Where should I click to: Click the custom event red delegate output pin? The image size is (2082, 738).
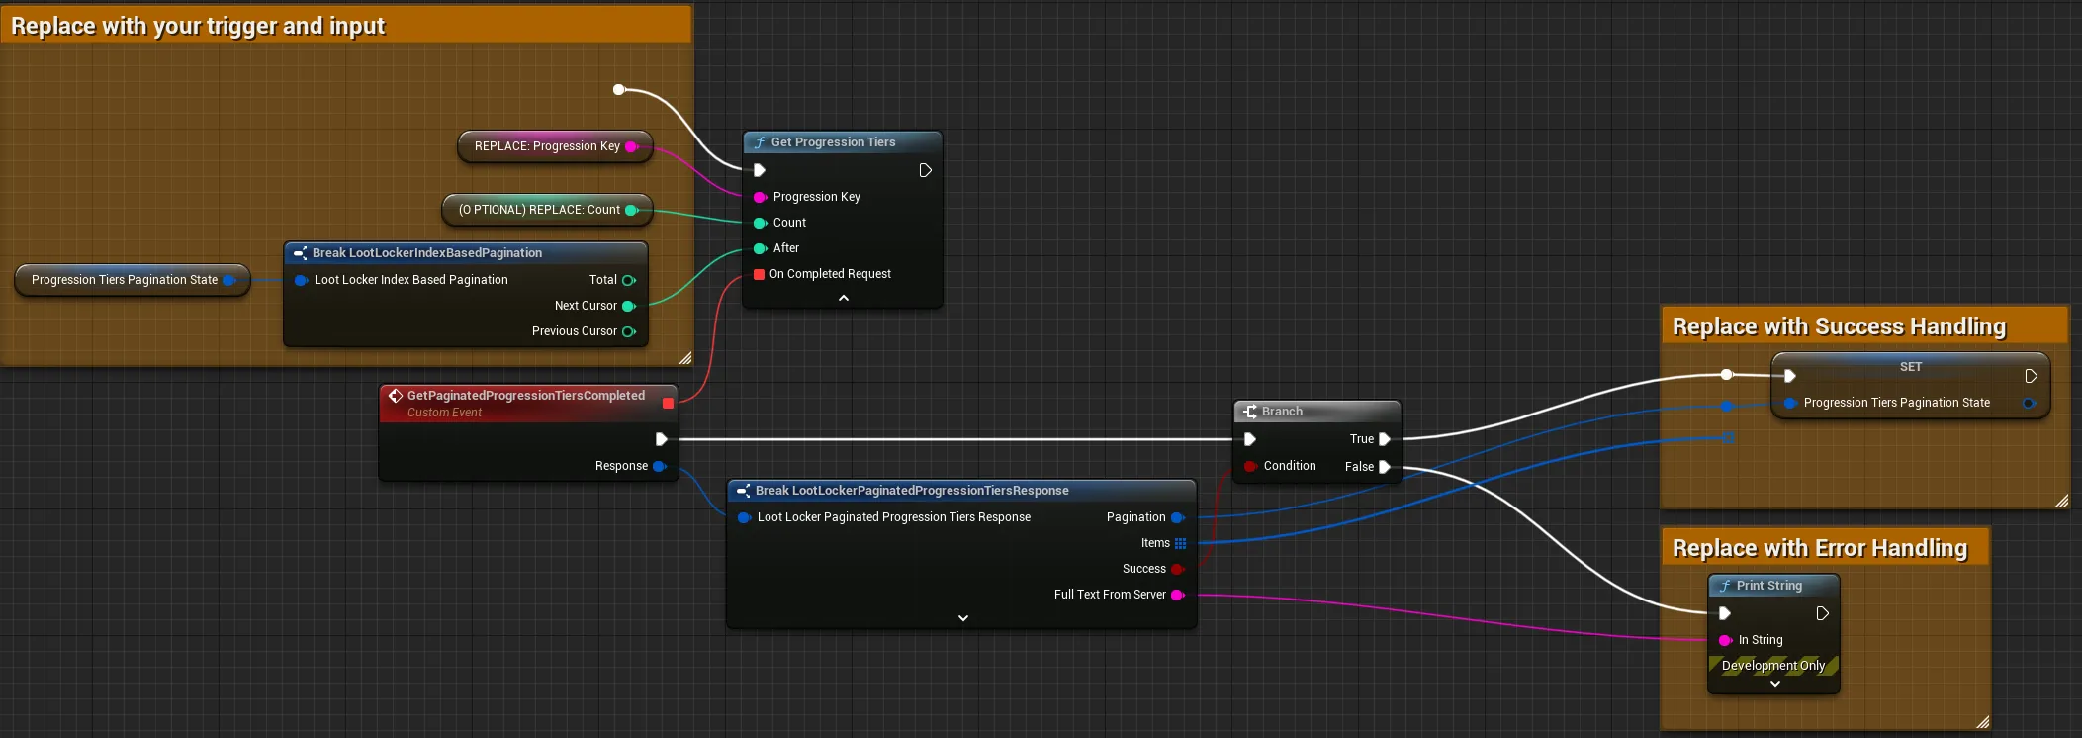pyautogui.click(x=668, y=403)
